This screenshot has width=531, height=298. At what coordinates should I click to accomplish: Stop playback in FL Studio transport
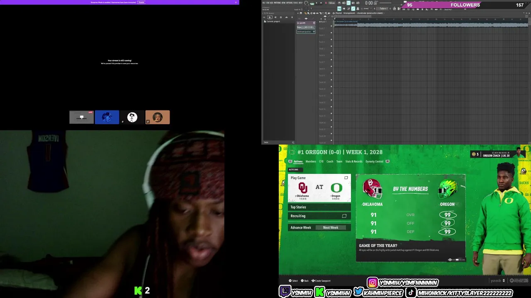click(x=321, y=3)
